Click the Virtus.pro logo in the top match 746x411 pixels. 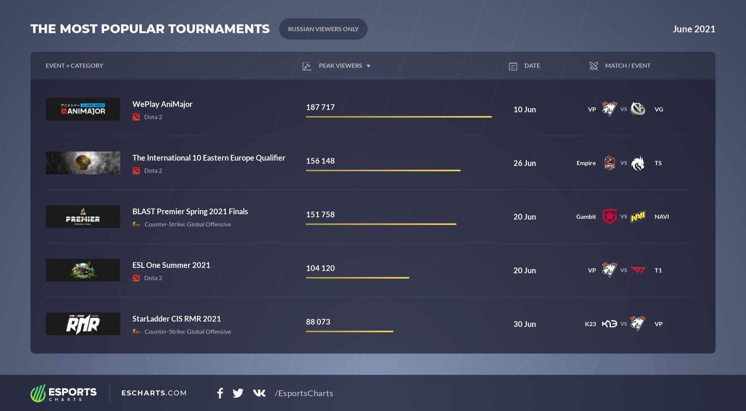609,109
